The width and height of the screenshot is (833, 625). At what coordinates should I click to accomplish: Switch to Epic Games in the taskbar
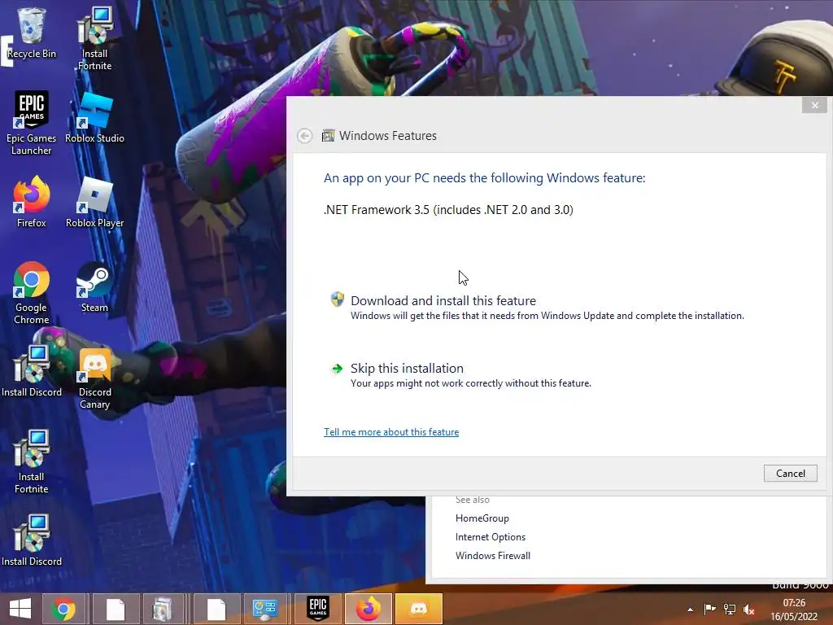click(x=318, y=609)
